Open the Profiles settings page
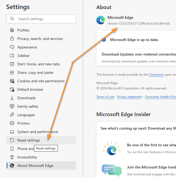 coord(23,30)
